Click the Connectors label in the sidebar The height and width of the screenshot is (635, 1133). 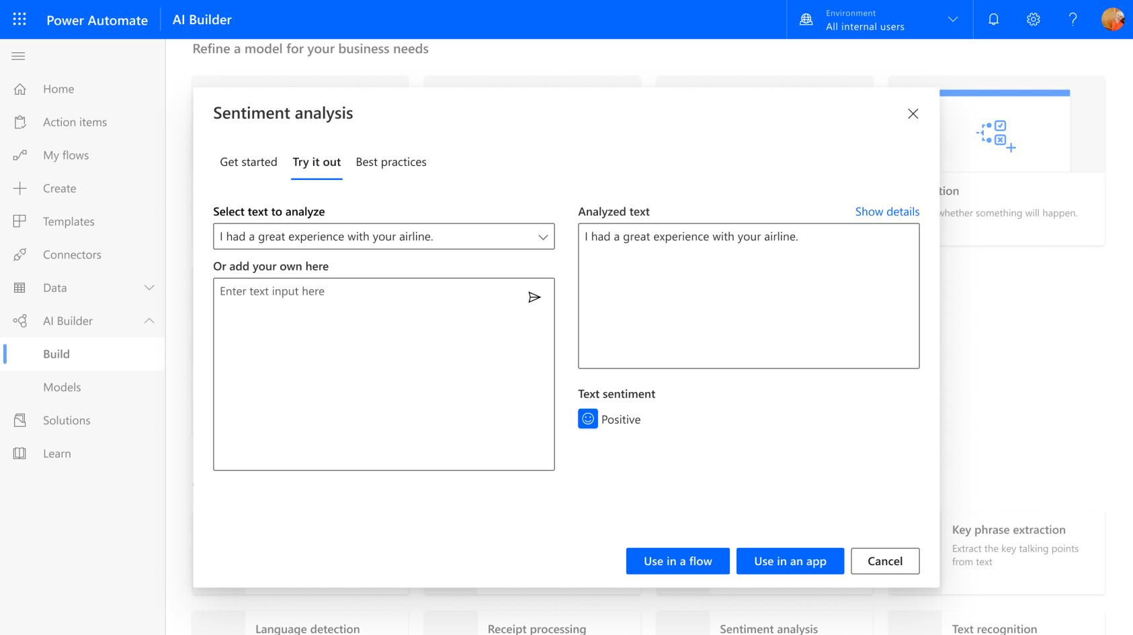[x=72, y=254]
